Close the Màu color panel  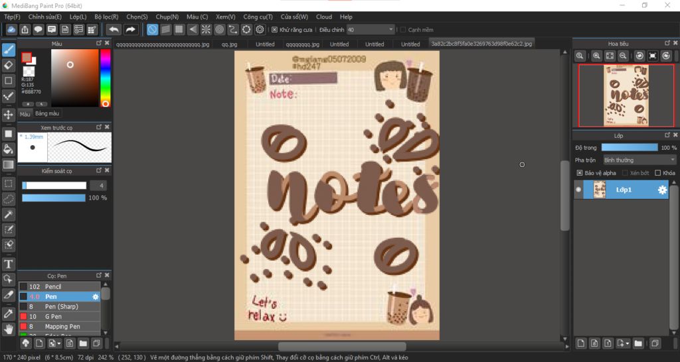tap(107, 43)
